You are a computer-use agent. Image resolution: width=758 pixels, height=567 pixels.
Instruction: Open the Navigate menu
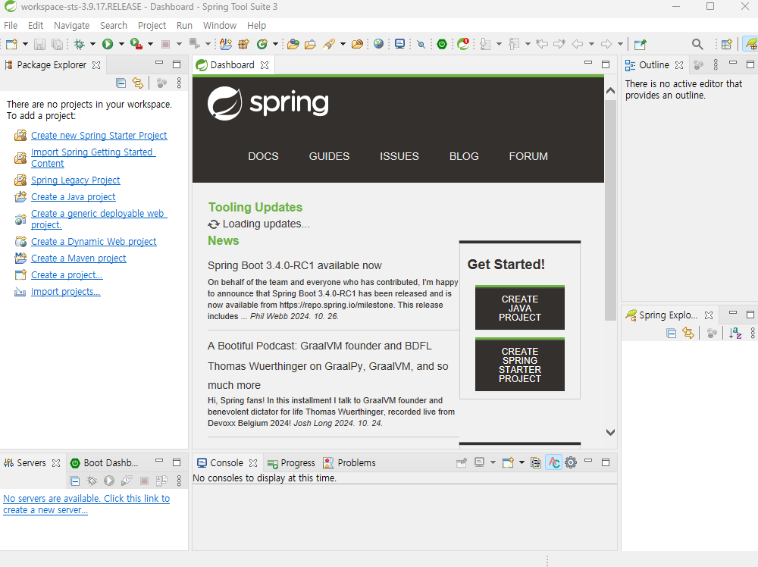coord(71,26)
